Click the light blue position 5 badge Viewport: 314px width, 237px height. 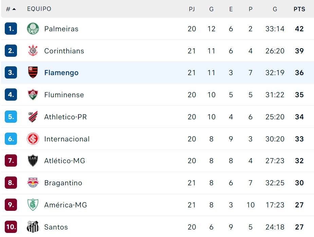[x=11, y=117]
